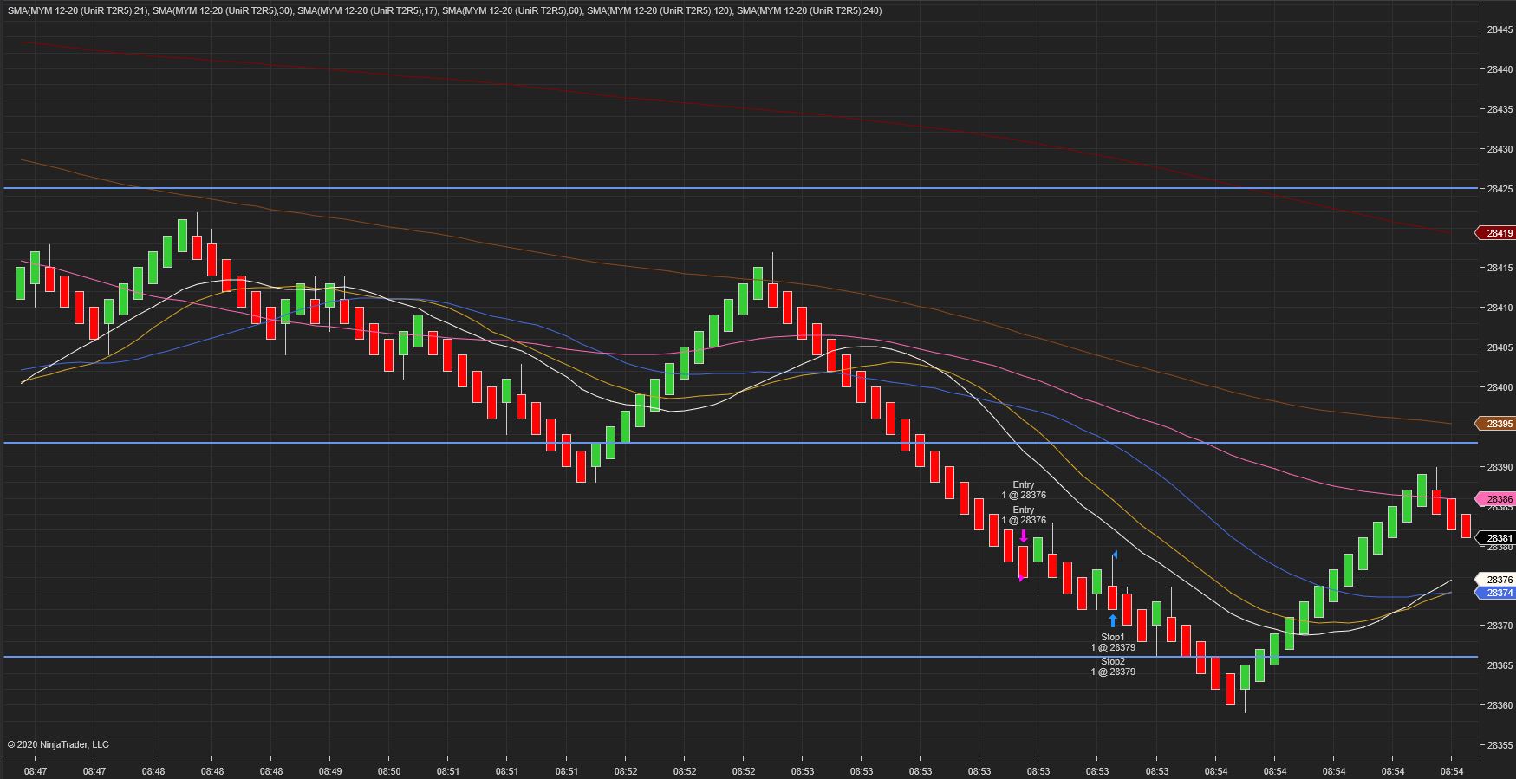This screenshot has width=1516, height=779.
Task: Click the 28400 price axis label
Action: pyautogui.click(x=1500, y=387)
